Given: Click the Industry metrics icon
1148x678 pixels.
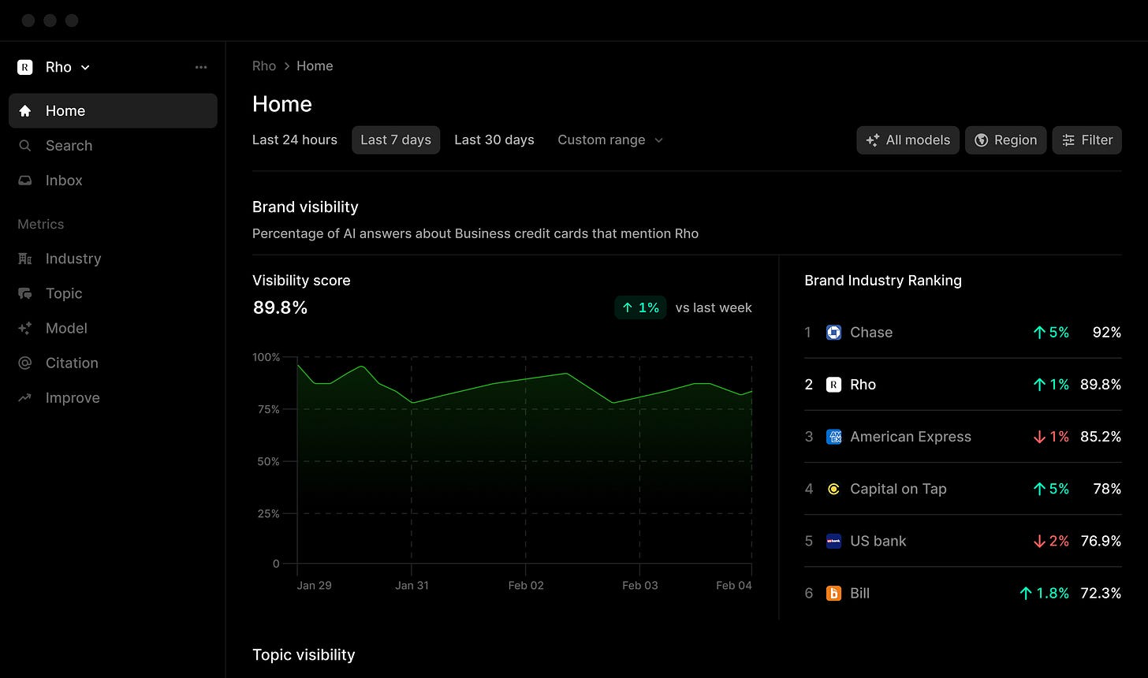Looking at the screenshot, I should coord(24,259).
